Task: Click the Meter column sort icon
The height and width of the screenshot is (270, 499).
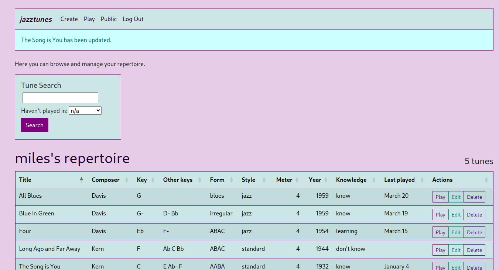Action: (x=297, y=180)
